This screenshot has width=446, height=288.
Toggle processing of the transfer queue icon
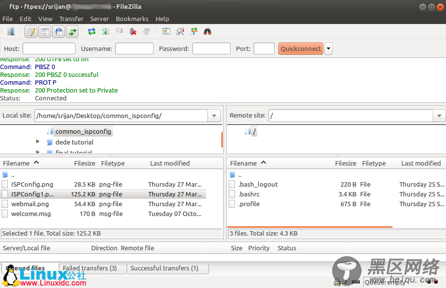[105, 31]
